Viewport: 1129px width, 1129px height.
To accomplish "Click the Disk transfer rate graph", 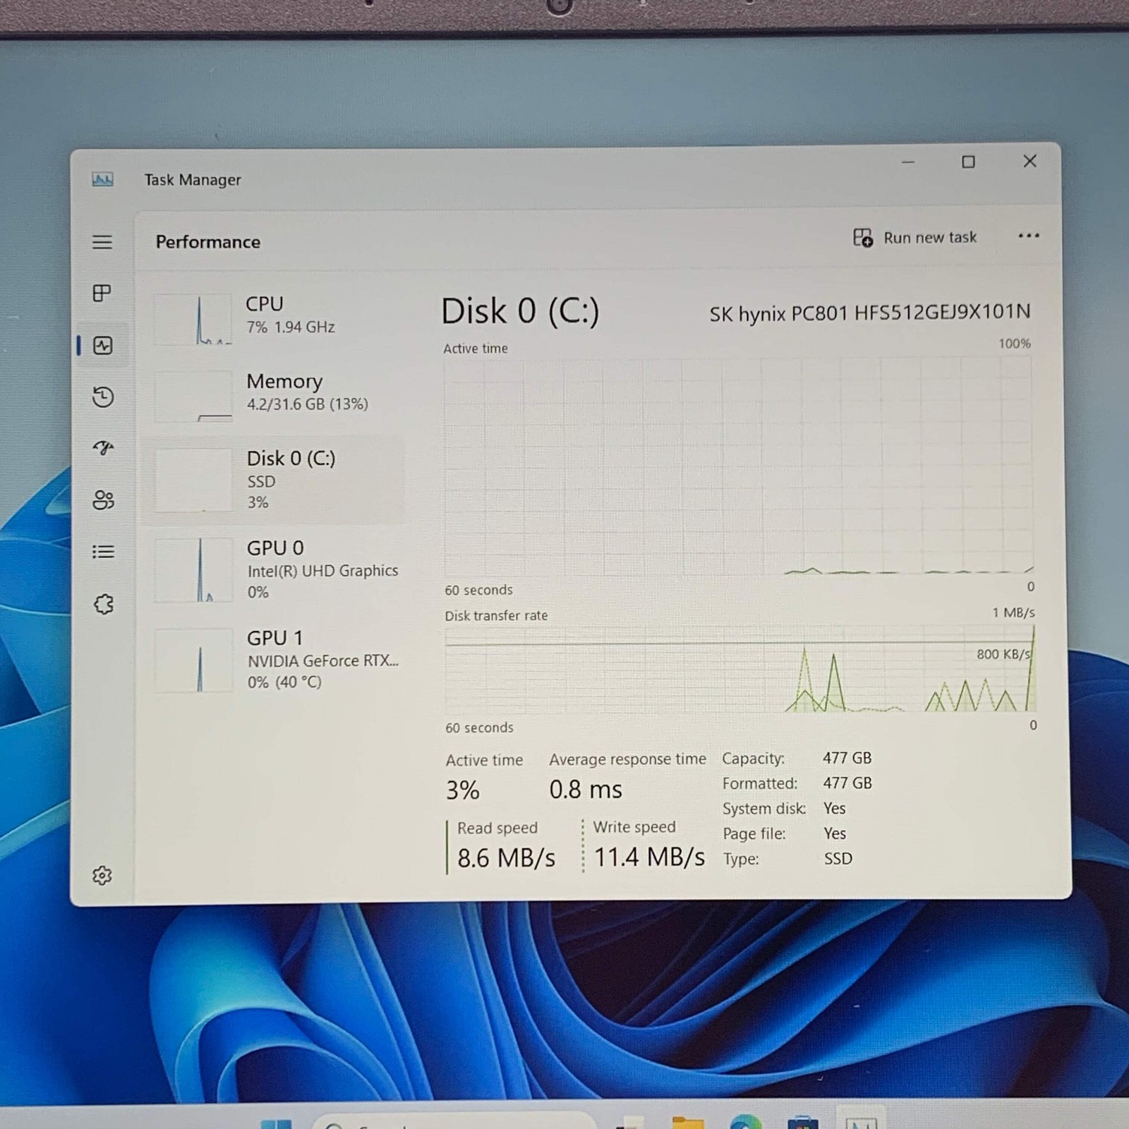I will [739, 669].
